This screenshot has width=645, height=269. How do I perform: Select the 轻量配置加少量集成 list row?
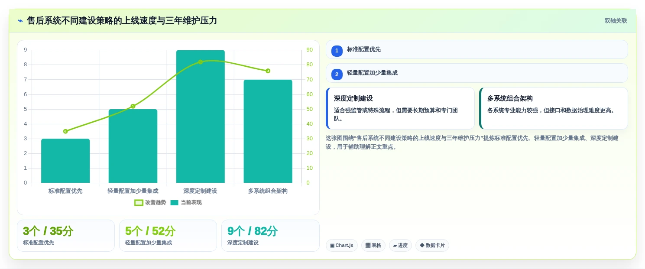[476, 73]
